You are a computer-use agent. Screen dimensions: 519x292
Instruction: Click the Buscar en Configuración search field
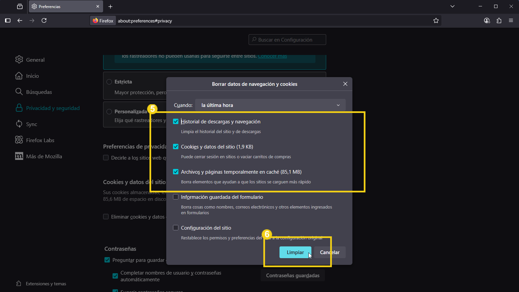tap(287, 40)
